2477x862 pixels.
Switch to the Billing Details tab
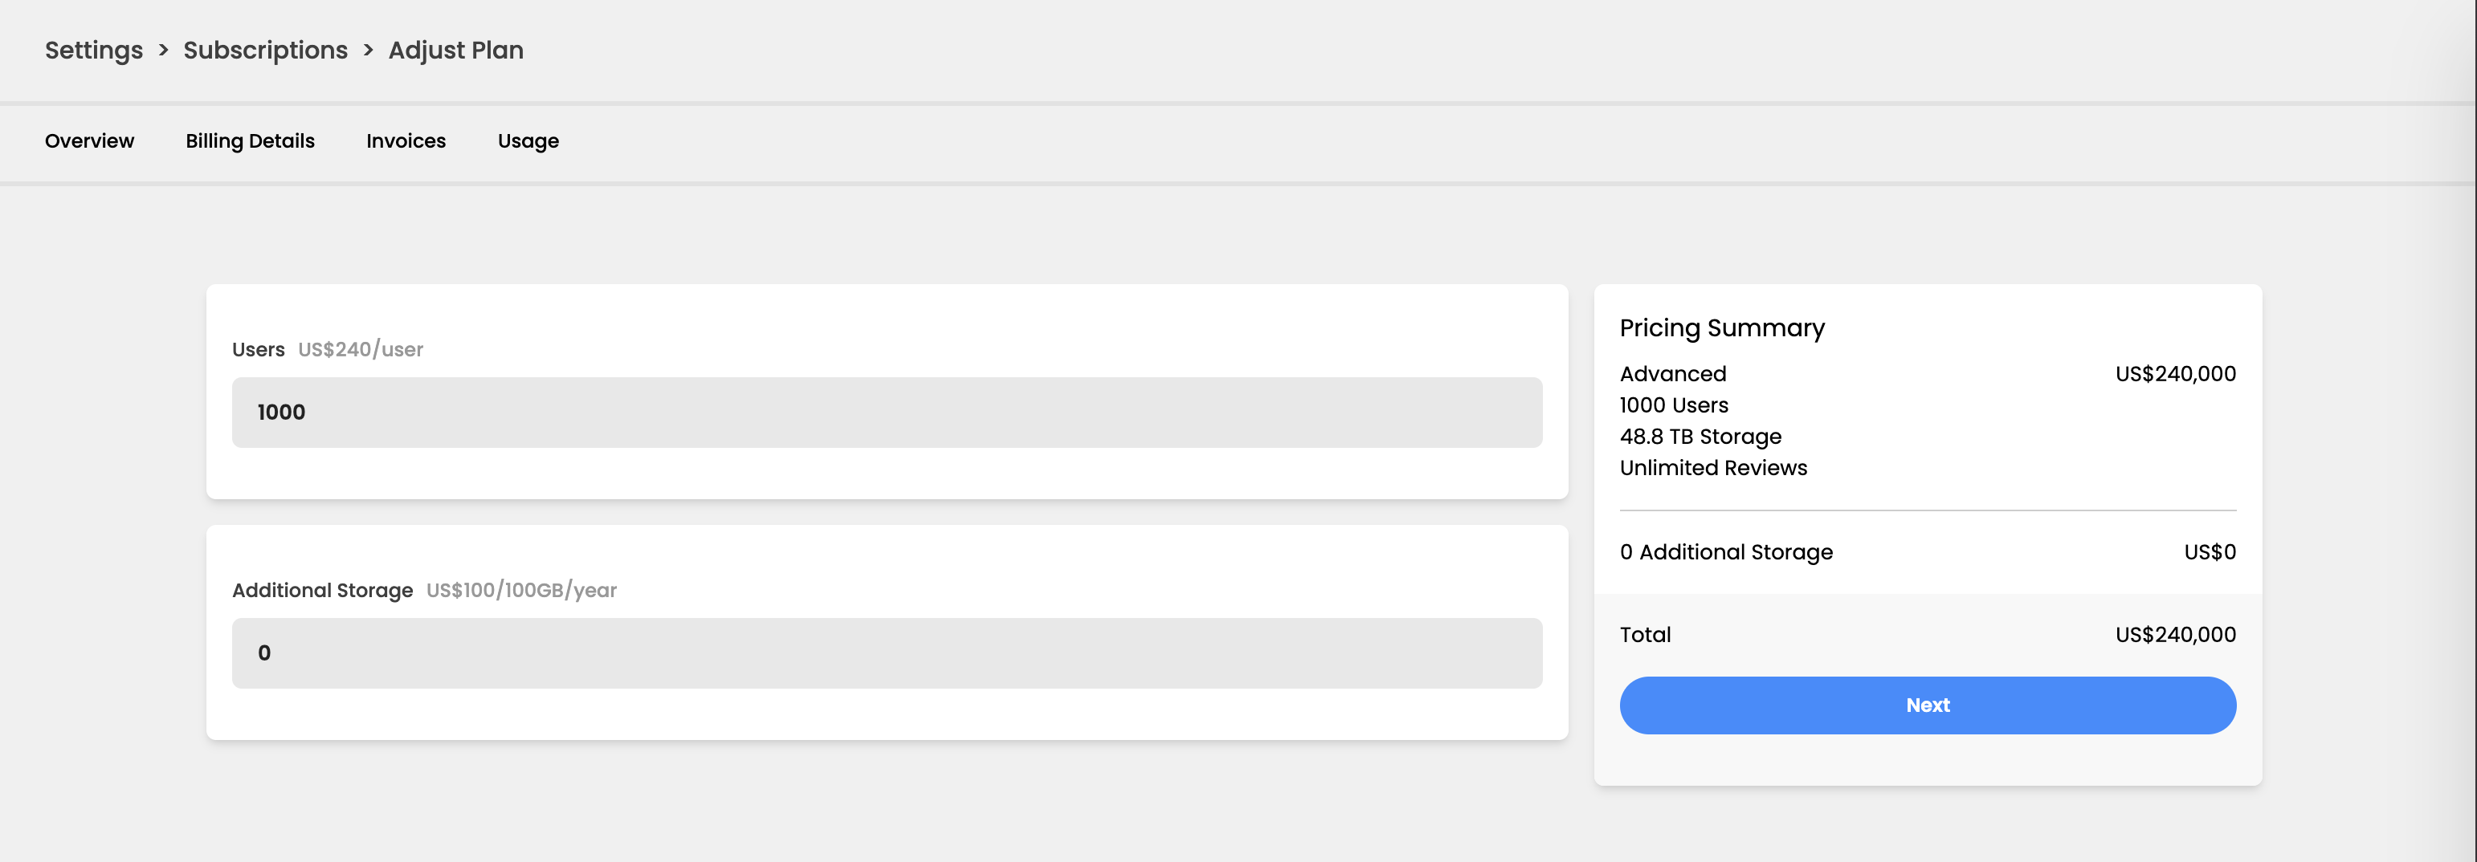(x=250, y=141)
